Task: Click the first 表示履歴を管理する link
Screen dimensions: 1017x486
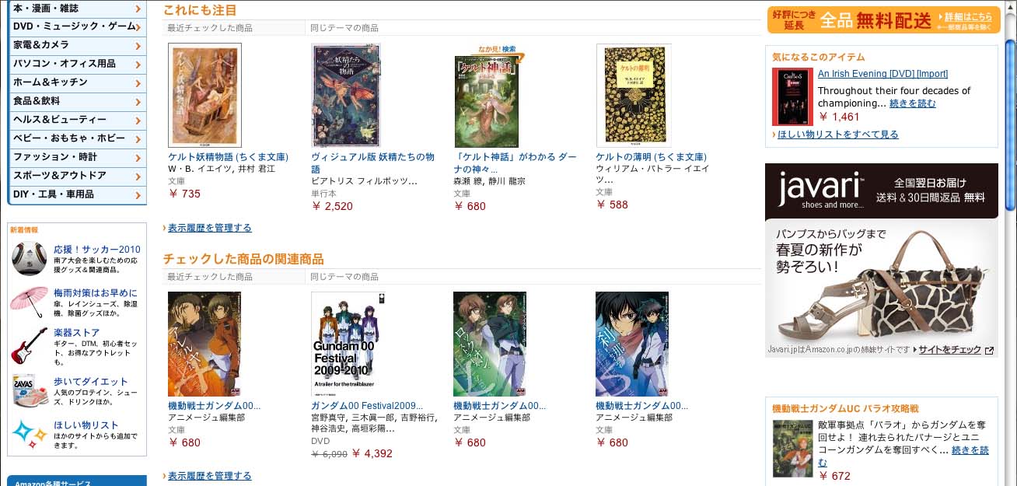Action: [209, 228]
